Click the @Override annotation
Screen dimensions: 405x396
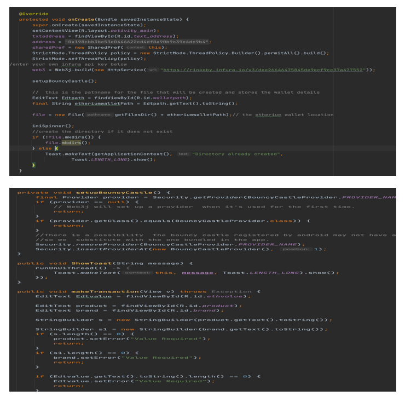point(33,14)
